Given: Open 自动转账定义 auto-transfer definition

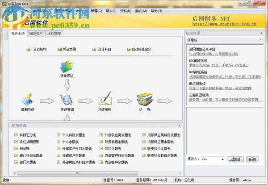Looking at the screenshot, I should 139,50.
